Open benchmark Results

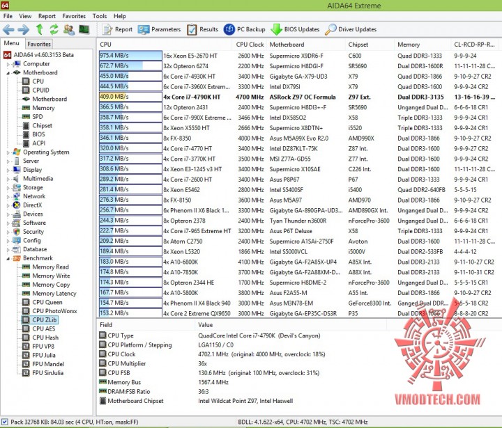[202, 29]
